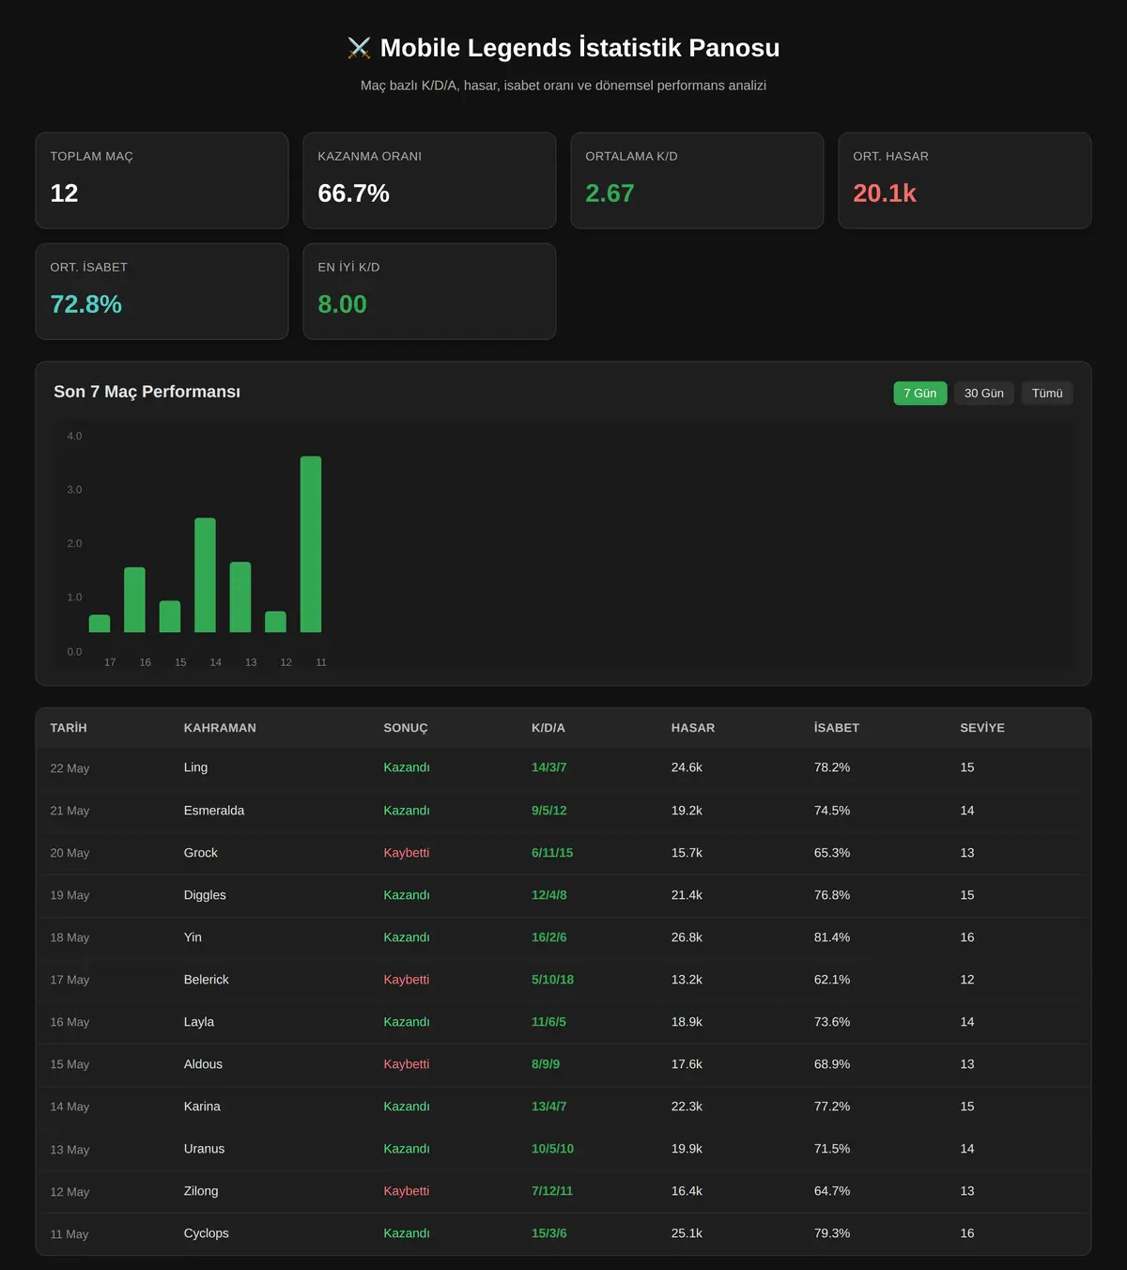This screenshot has height=1270, width=1127.
Task: Click the chart bar labeled 14
Action: click(205, 575)
